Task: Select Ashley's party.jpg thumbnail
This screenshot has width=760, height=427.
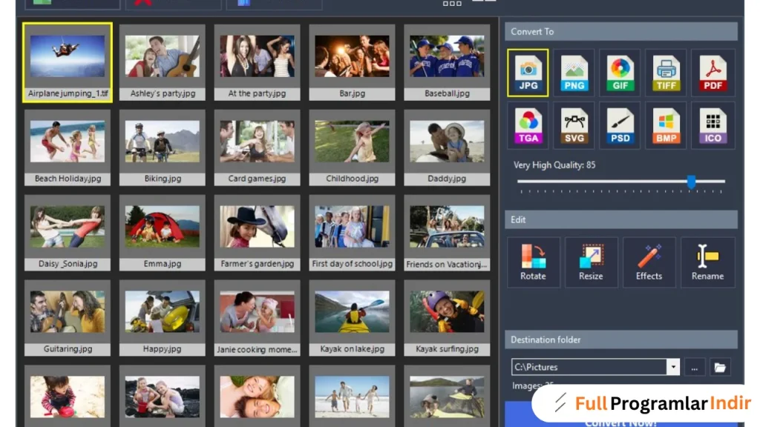Action: pos(163,62)
